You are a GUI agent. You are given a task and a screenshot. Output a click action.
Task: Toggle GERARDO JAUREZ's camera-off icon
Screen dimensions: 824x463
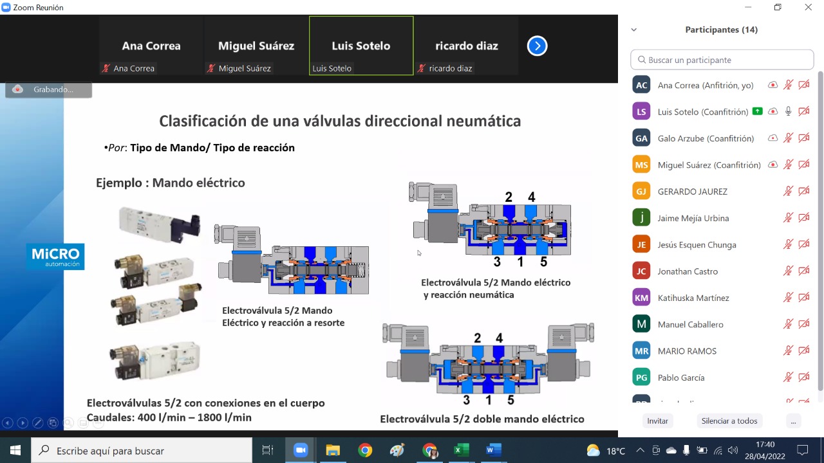pyautogui.click(x=803, y=192)
